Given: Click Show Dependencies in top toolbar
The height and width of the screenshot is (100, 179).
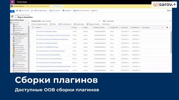Looking at the screenshot, I should click(x=40, y=11).
